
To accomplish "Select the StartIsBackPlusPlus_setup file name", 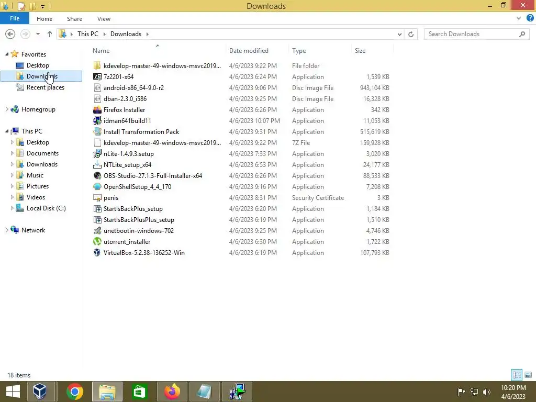I will click(139, 220).
